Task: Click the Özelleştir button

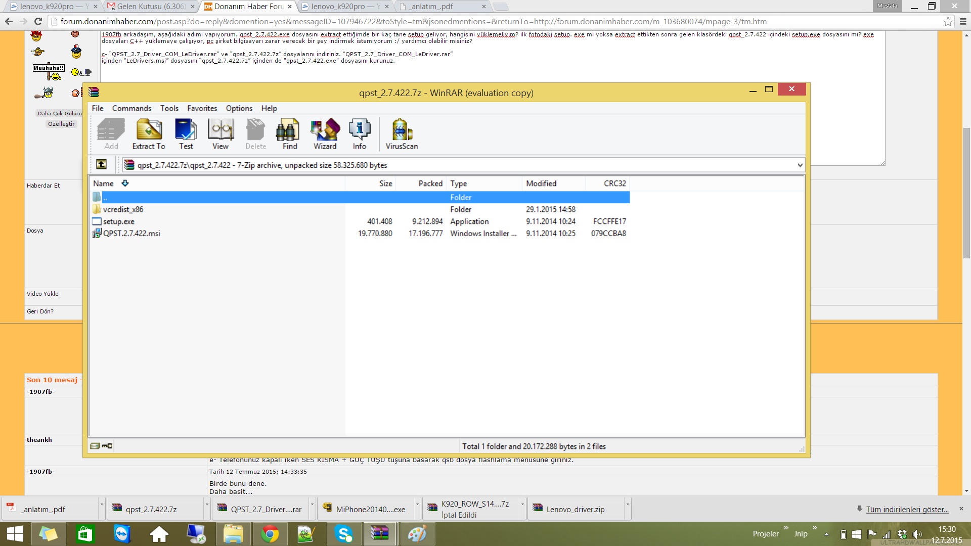Action: pyautogui.click(x=61, y=124)
